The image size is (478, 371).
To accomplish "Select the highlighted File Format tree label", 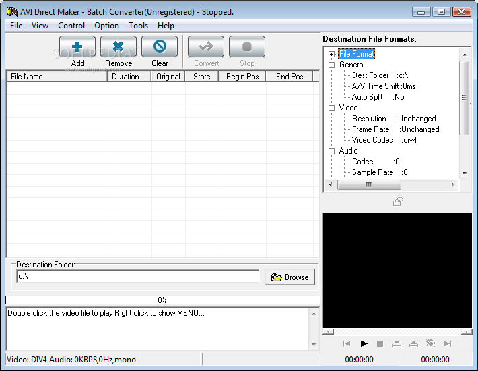I will pyautogui.click(x=356, y=54).
